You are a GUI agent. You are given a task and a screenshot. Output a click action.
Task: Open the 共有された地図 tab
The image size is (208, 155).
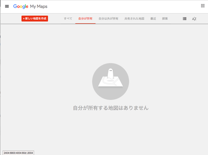click(x=134, y=19)
